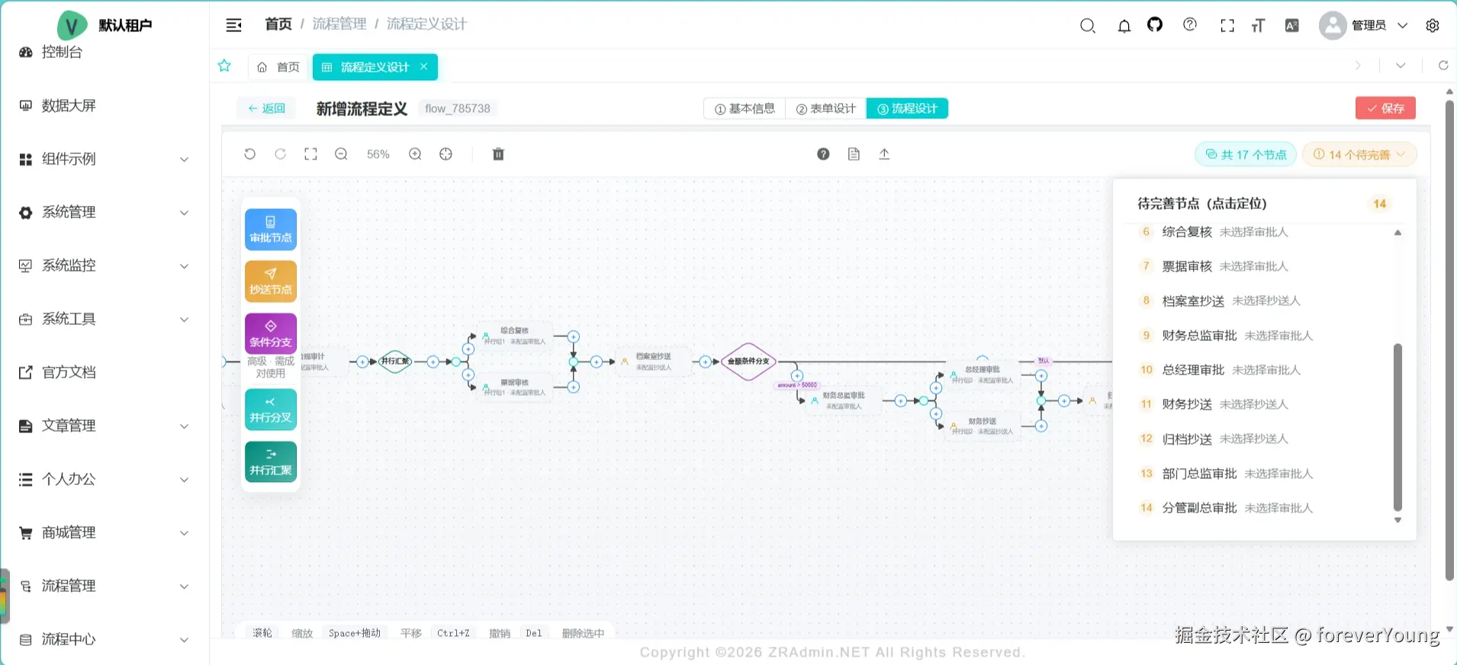Click the 共 17 个节点 badge

[x=1246, y=155]
